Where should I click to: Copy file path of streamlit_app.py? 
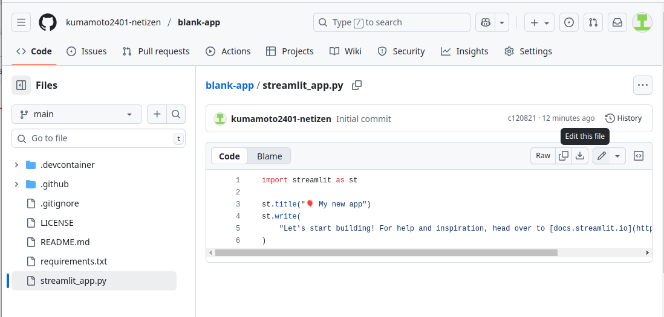(357, 85)
